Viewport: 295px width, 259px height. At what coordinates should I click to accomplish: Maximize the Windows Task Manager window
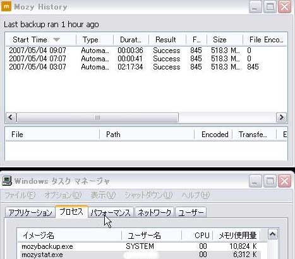[x=270, y=181]
